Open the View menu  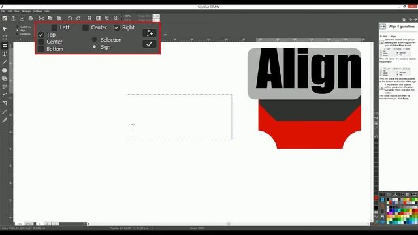coord(17,12)
